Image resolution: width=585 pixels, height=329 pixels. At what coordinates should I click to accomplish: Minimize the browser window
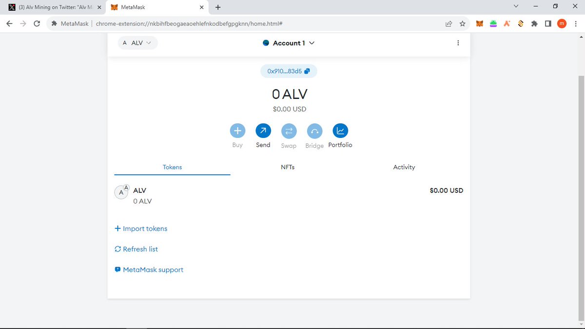coord(536,6)
